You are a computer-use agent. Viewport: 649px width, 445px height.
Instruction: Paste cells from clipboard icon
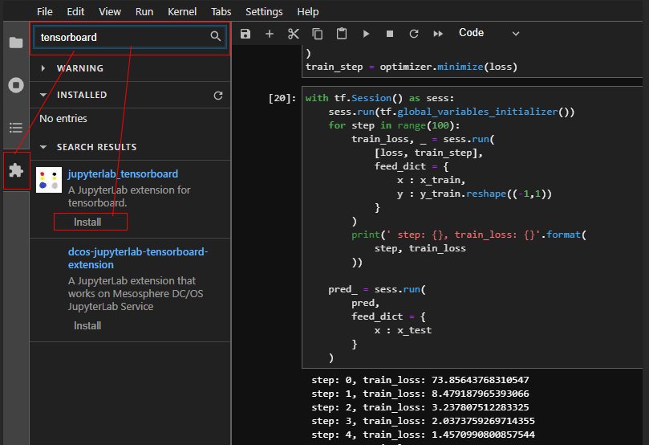coord(342,33)
